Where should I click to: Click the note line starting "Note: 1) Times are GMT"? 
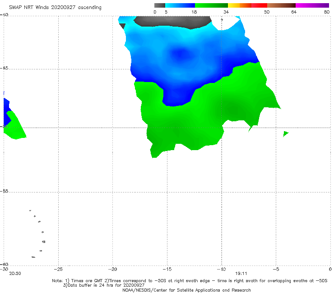(x=190, y=281)
